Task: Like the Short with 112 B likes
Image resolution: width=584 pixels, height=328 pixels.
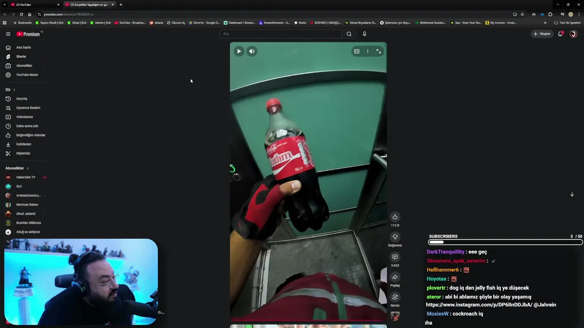Action: [x=395, y=217]
